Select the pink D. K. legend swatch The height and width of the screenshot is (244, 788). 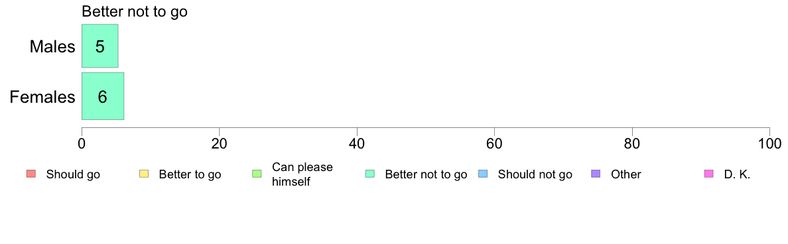click(x=708, y=174)
